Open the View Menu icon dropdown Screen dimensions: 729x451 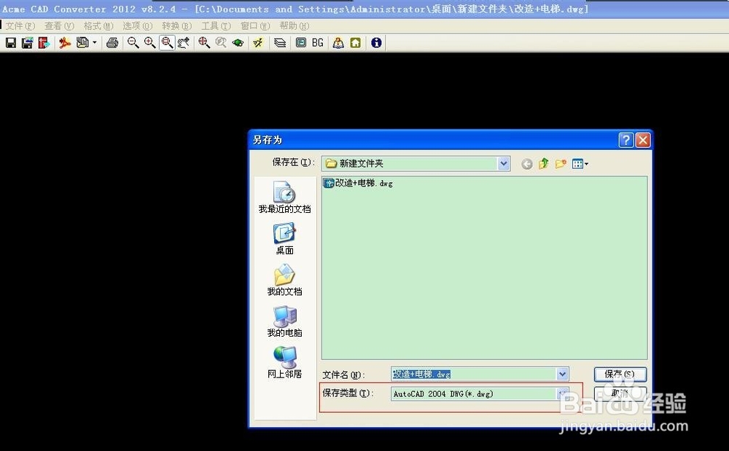(580, 163)
